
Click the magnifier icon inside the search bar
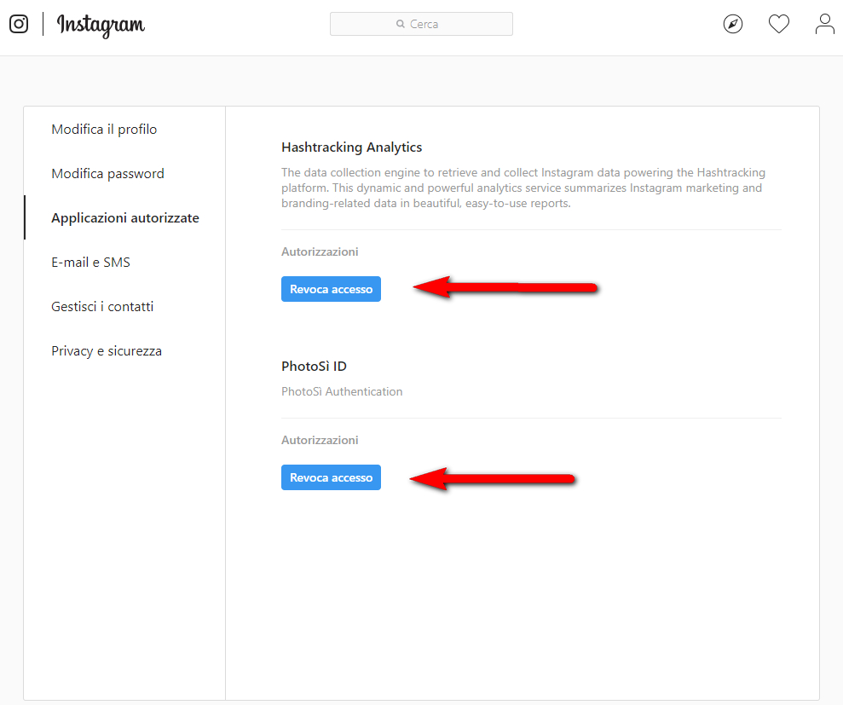tap(399, 24)
